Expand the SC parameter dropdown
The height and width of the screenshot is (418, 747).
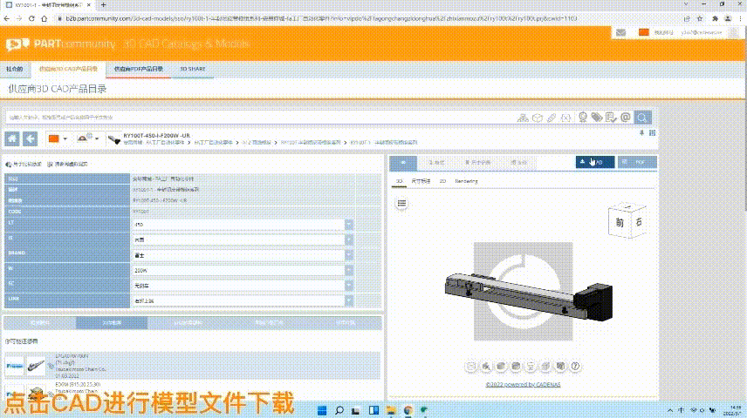point(349,286)
